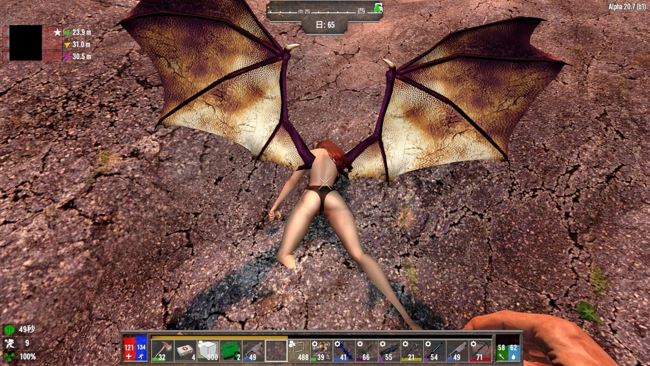The image size is (650, 366).
Task: Click the running figure buff icon
Action: (x=9, y=343)
